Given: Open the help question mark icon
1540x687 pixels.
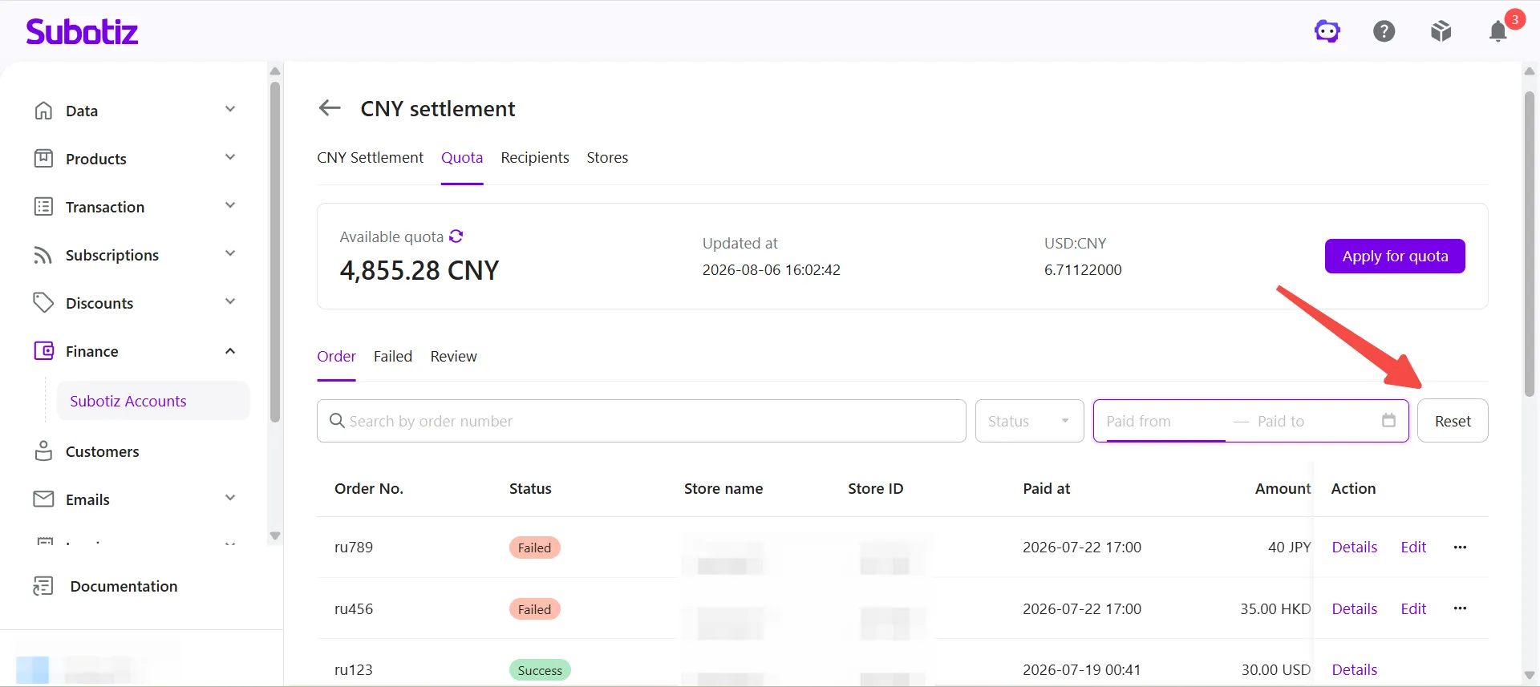Looking at the screenshot, I should point(1384,31).
